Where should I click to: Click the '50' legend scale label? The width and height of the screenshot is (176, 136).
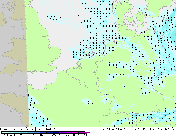[86, 135]
